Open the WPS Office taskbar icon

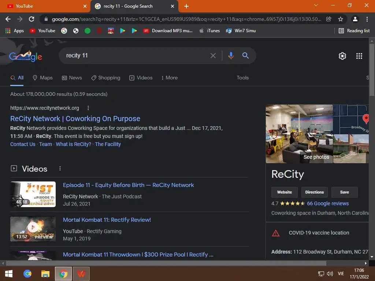point(81,274)
